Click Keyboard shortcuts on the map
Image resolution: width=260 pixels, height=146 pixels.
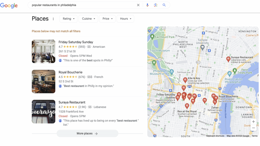click(215, 136)
